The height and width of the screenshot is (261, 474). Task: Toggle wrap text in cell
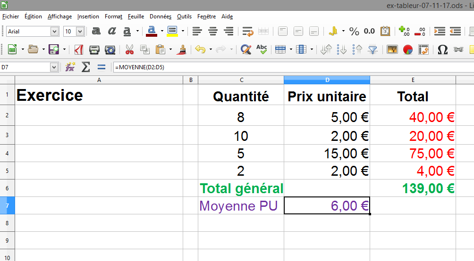pyautogui.click(x=248, y=31)
